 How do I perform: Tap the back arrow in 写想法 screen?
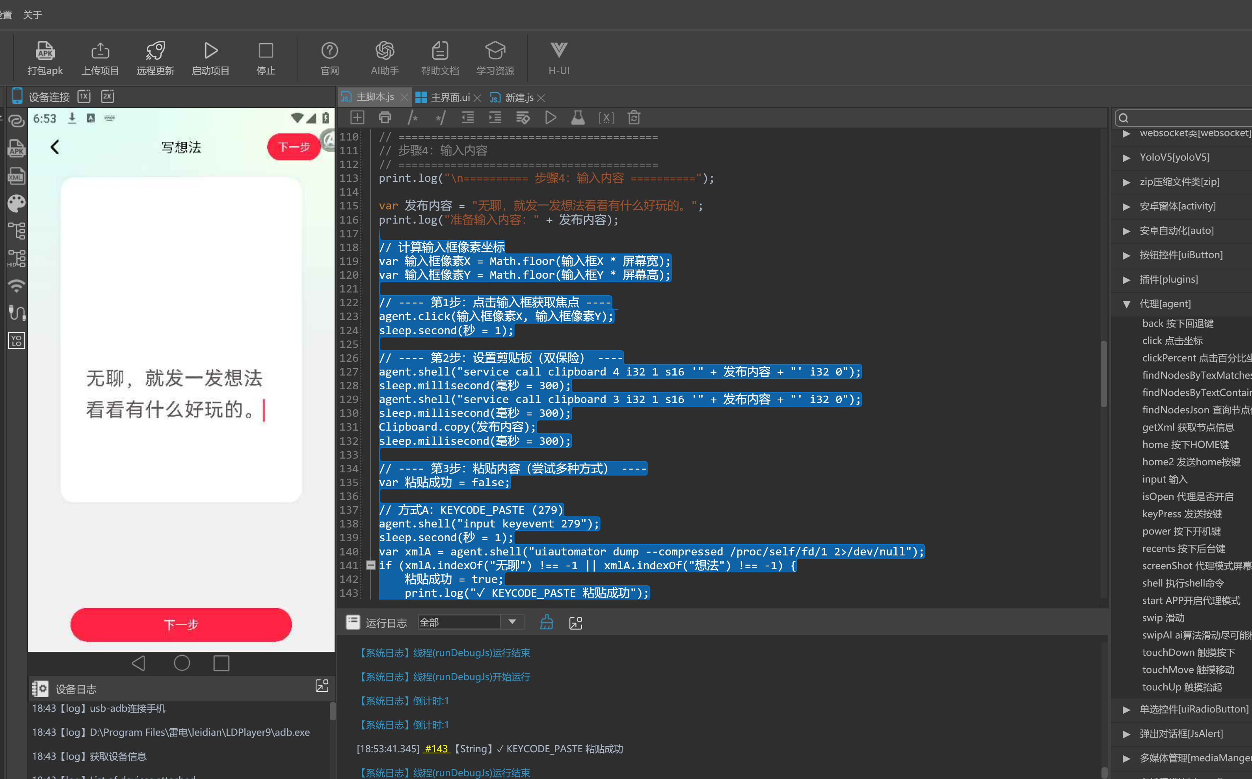[55, 147]
